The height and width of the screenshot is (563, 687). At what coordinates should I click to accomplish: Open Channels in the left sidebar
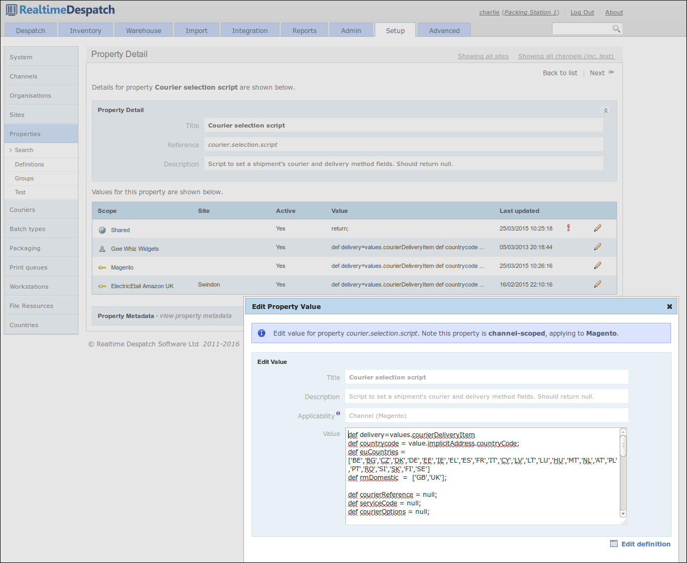click(41, 76)
